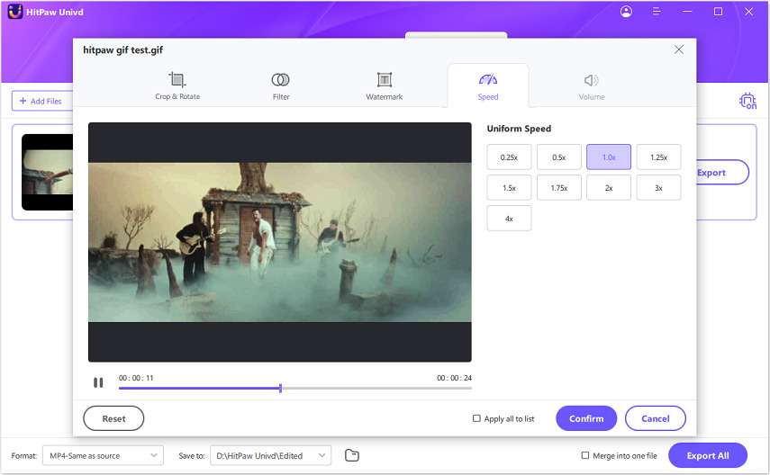Screen dimensions: 770x475
Task: Click Add Files in the main window
Action: (41, 101)
